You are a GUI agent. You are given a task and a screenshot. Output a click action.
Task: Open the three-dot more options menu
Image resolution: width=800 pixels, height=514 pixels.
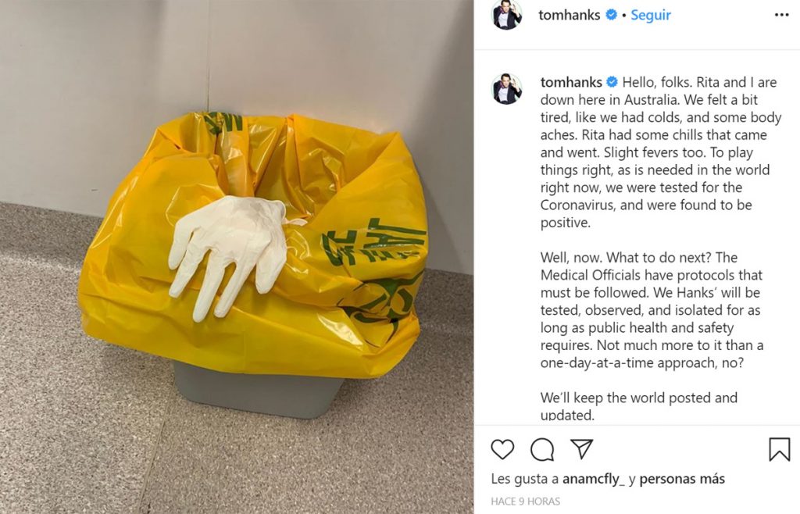coord(781,15)
